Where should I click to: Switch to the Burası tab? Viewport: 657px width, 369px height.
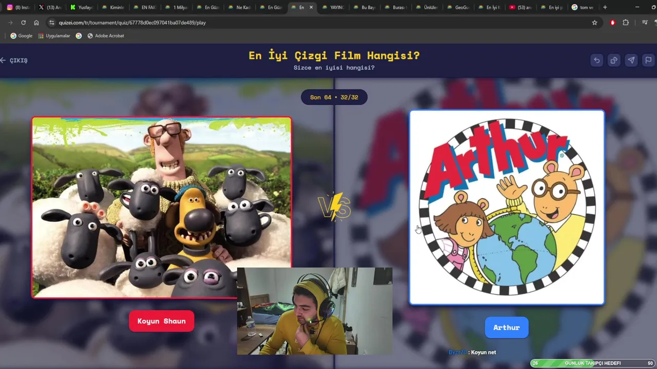pos(396,7)
